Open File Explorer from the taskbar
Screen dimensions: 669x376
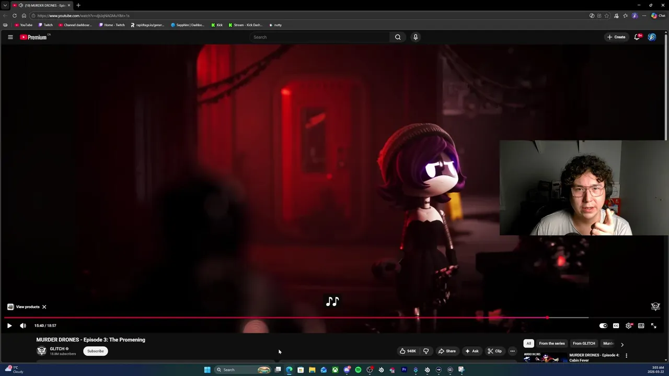(312, 370)
